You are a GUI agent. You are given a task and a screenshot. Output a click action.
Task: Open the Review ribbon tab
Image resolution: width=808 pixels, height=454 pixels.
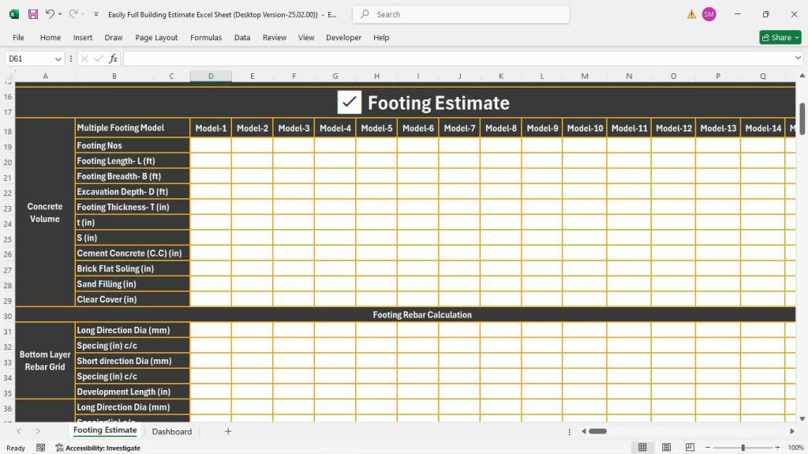(275, 37)
